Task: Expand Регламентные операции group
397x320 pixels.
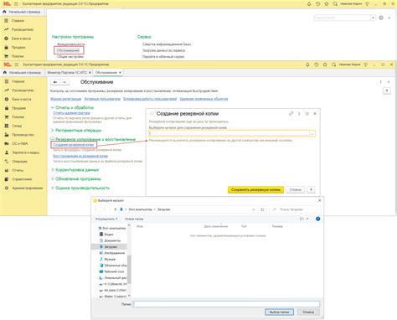Action: (52, 131)
